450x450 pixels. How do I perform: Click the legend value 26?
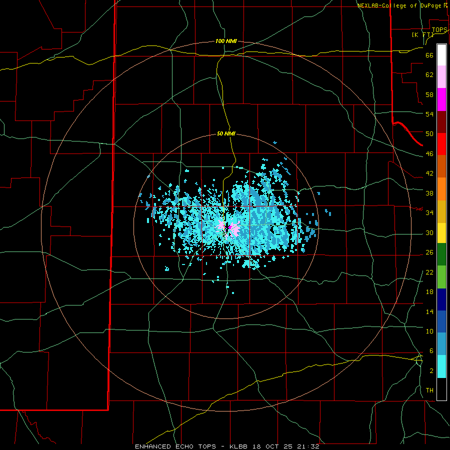(x=429, y=252)
